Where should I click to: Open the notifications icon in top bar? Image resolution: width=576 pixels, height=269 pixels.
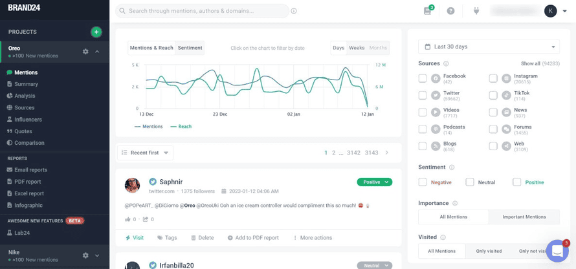point(427,11)
